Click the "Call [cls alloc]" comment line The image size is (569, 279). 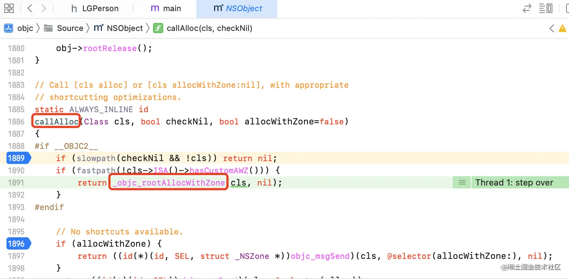(x=192, y=85)
